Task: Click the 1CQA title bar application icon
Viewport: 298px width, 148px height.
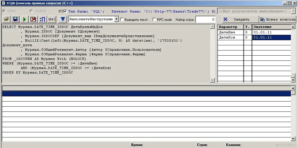Action: [x=3, y=3]
